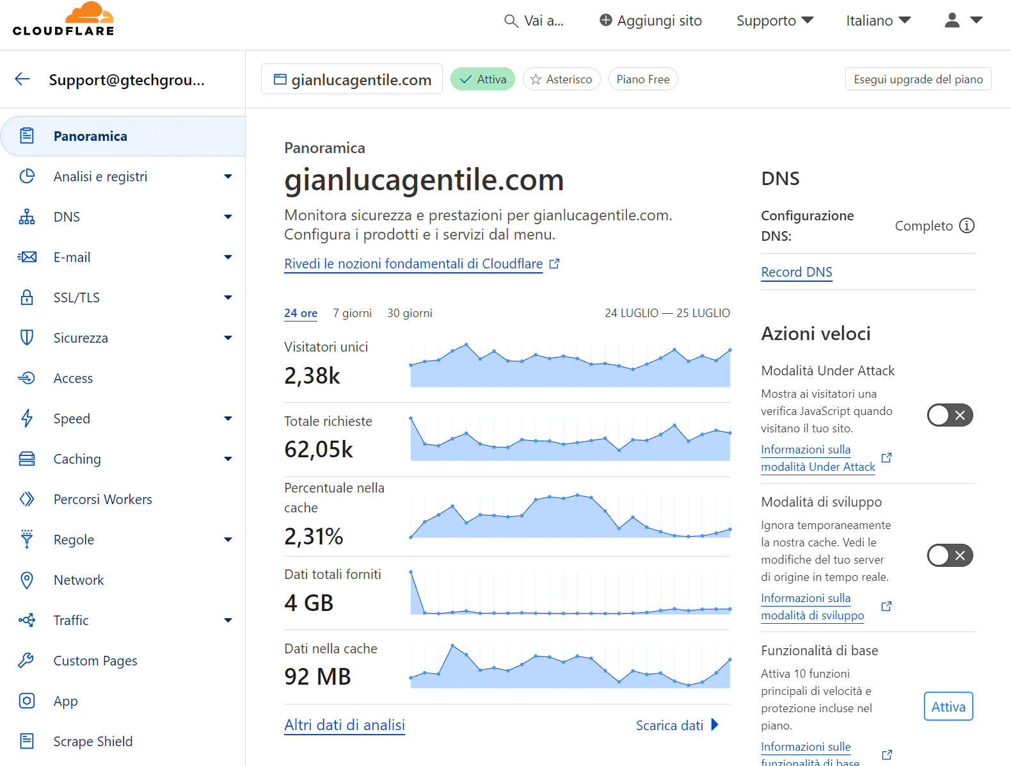Expand the Sicurezza submenu arrow

228,338
